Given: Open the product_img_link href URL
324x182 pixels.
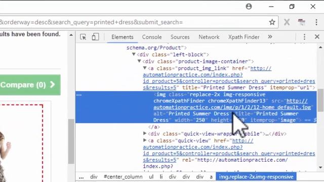Looking at the screenshot, I should pyautogui.click(x=229, y=78).
